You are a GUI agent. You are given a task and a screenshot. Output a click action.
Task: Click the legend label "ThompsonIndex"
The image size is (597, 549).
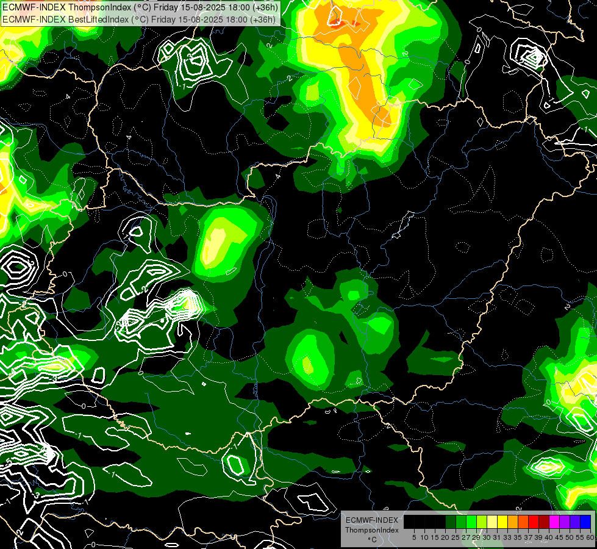pyautogui.click(x=372, y=530)
